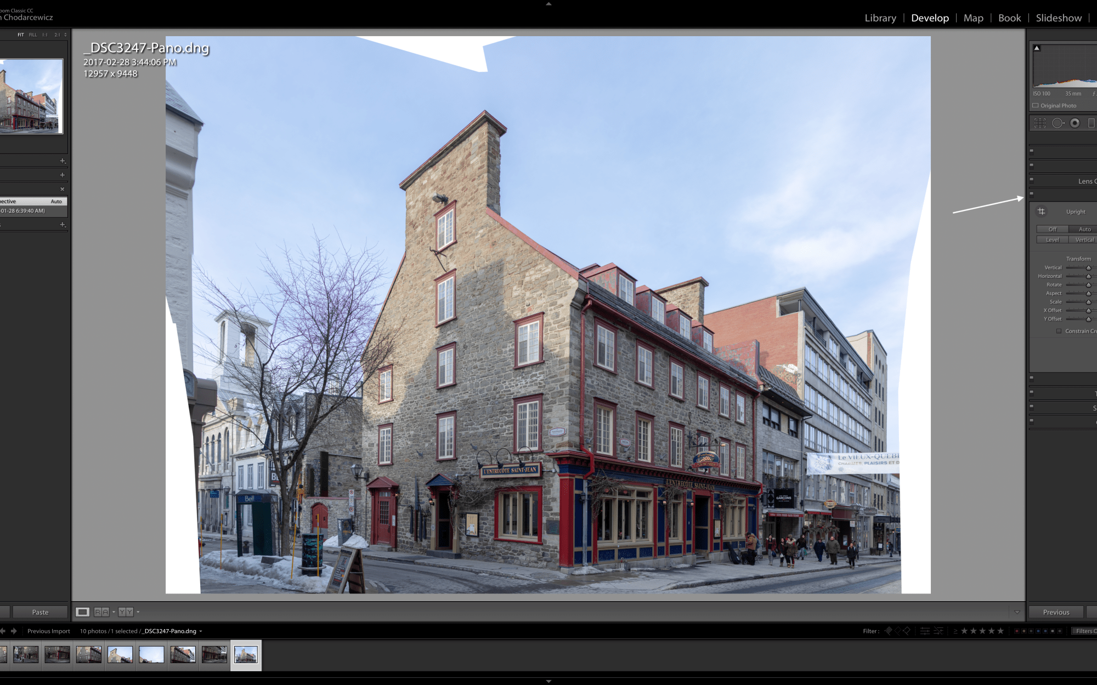This screenshot has width=1097, height=685.
Task: Enable Before/After comparison view (R A)
Action: coord(101,612)
